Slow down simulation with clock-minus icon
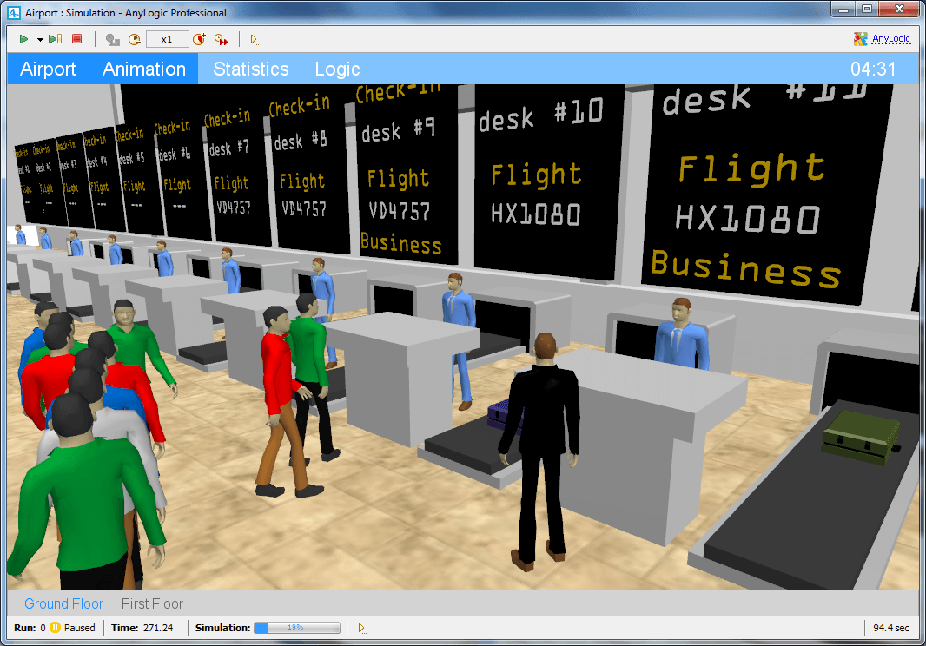926x646 pixels. [x=135, y=40]
